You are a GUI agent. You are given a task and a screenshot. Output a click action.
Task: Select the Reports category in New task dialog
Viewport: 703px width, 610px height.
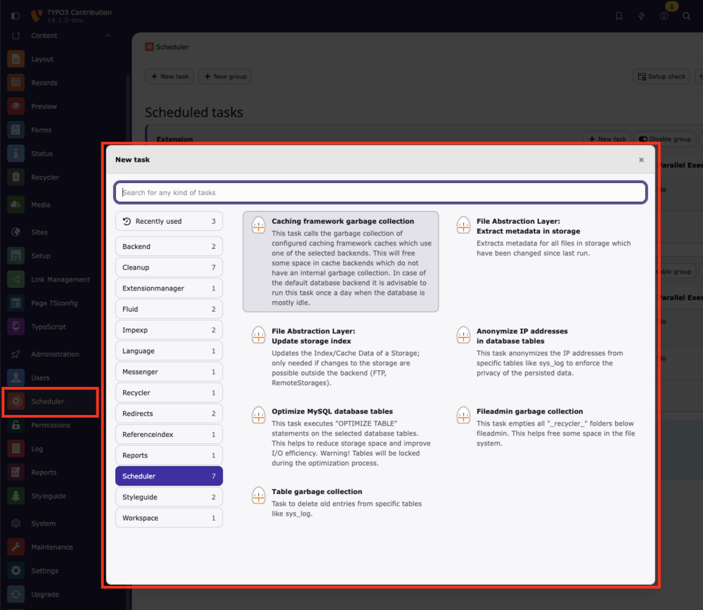click(169, 455)
